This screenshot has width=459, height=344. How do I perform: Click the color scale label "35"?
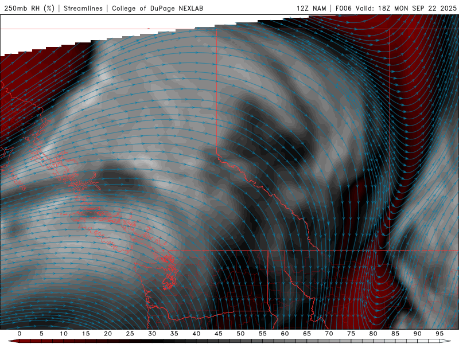174,334
